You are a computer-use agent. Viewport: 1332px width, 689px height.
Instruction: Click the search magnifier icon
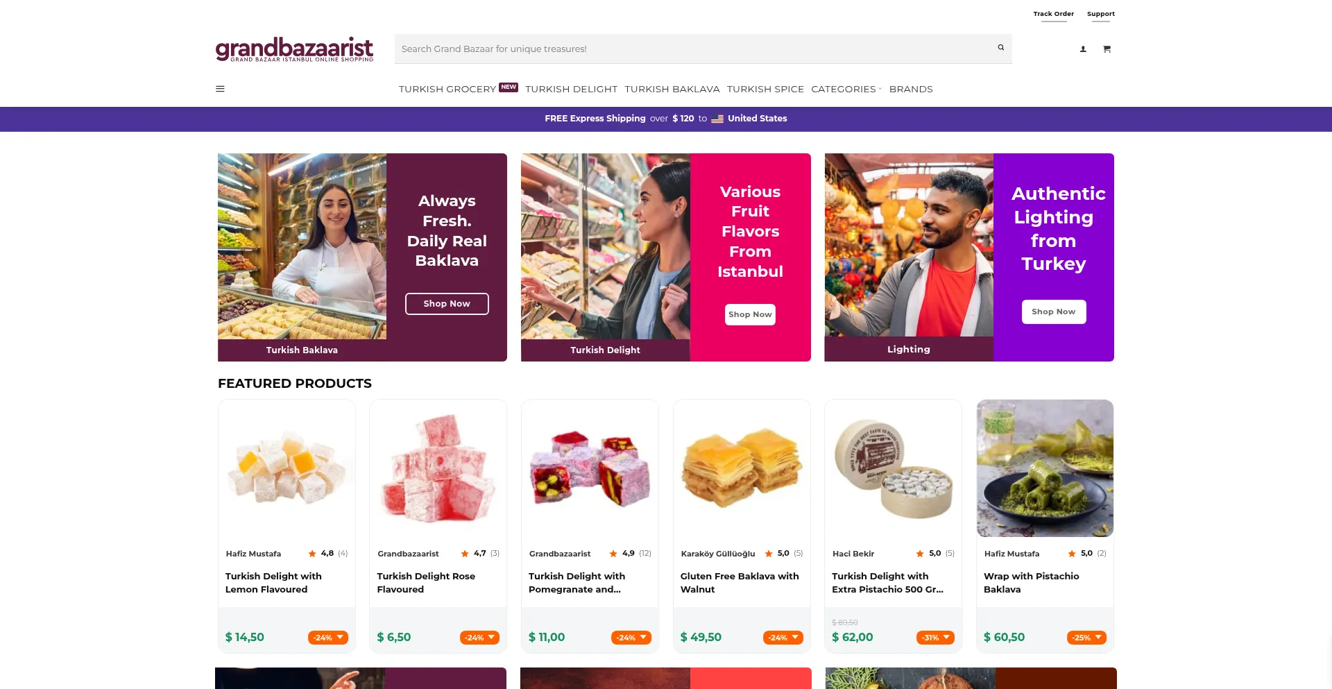pos(1001,48)
